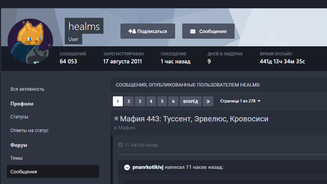Click the 11 часов назад post timestamp
The height and width of the screenshot is (184, 327).
(x=141, y=145)
